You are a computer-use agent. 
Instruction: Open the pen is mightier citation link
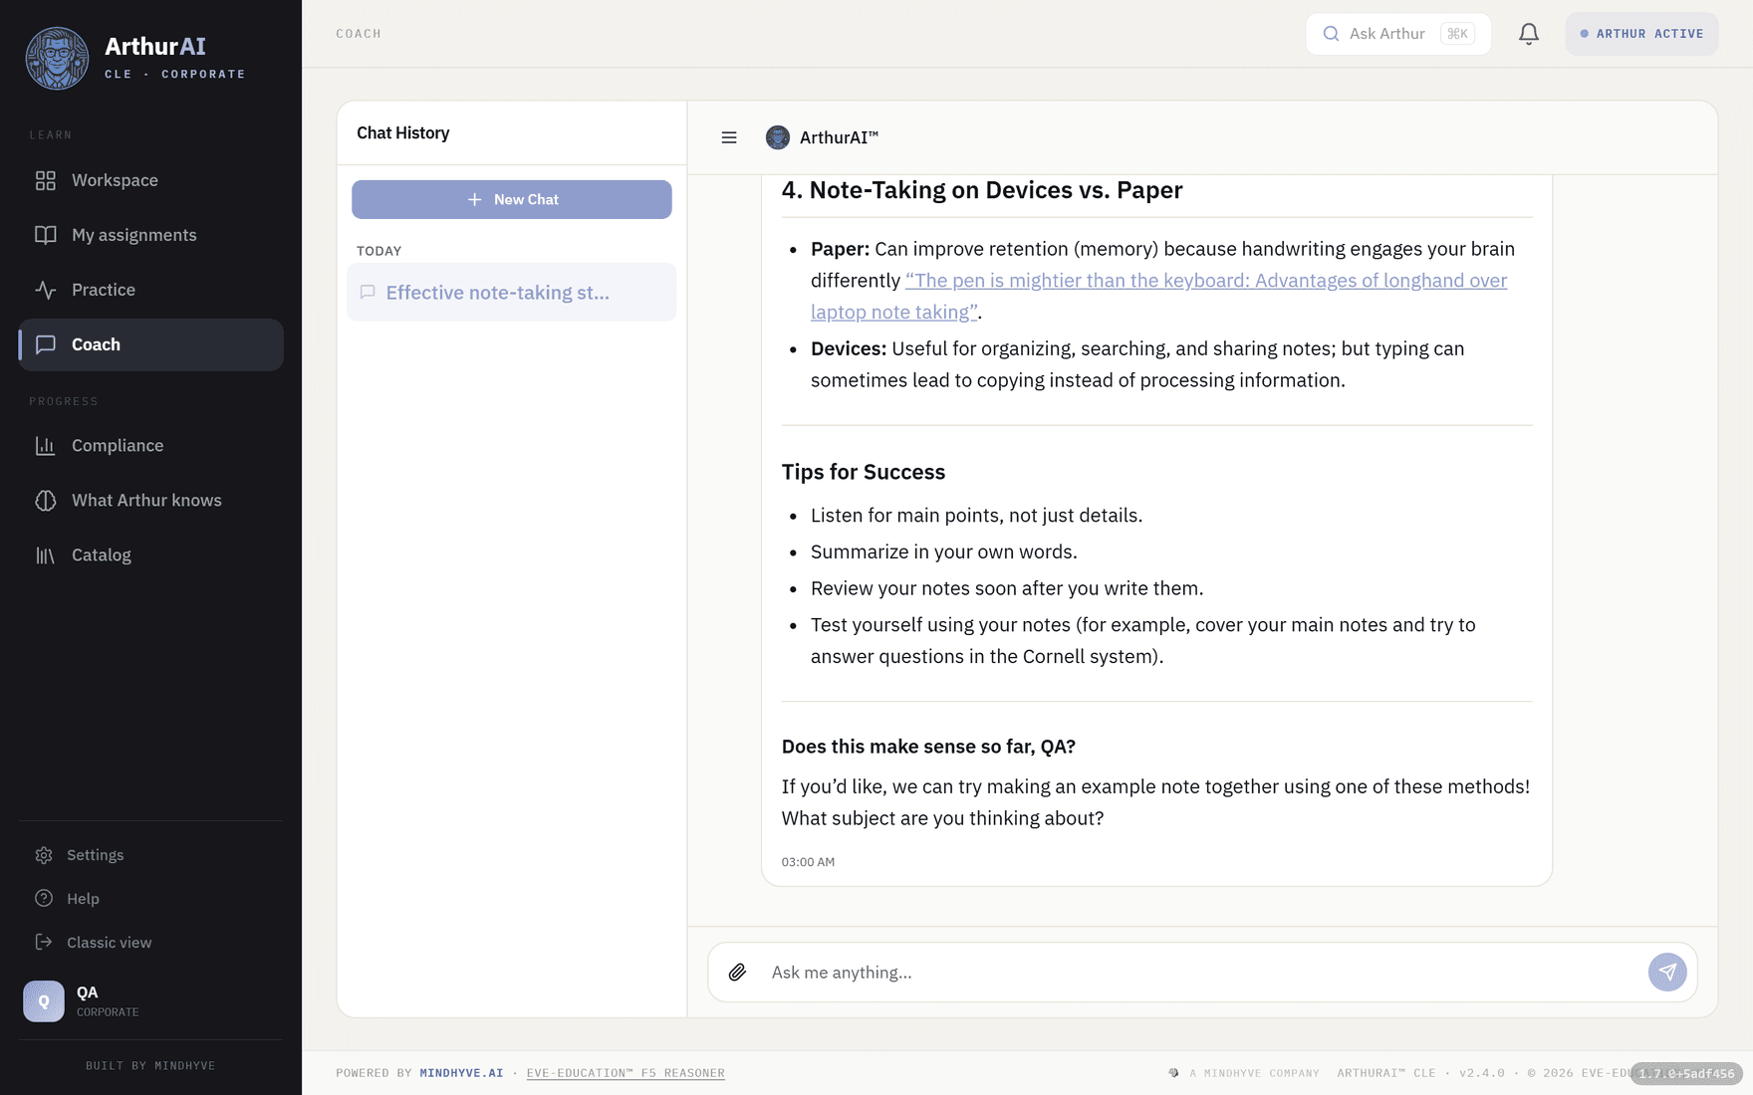click(x=1158, y=297)
